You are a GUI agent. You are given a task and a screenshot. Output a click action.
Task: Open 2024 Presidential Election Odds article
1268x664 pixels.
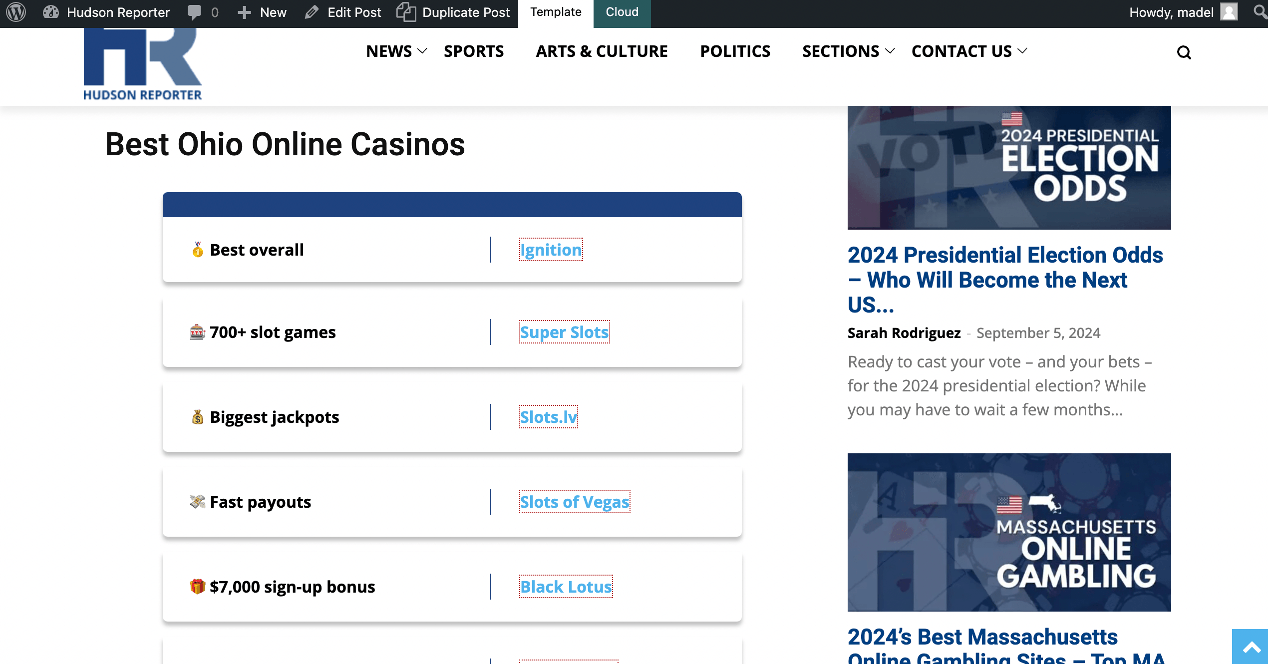[1005, 280]
